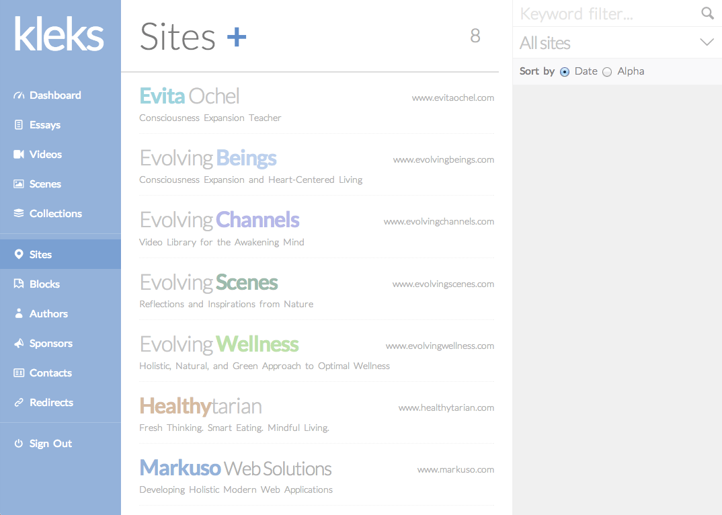Click the Dashboard gauge icon
722x515 pixels.
click(x=19, y=95)
